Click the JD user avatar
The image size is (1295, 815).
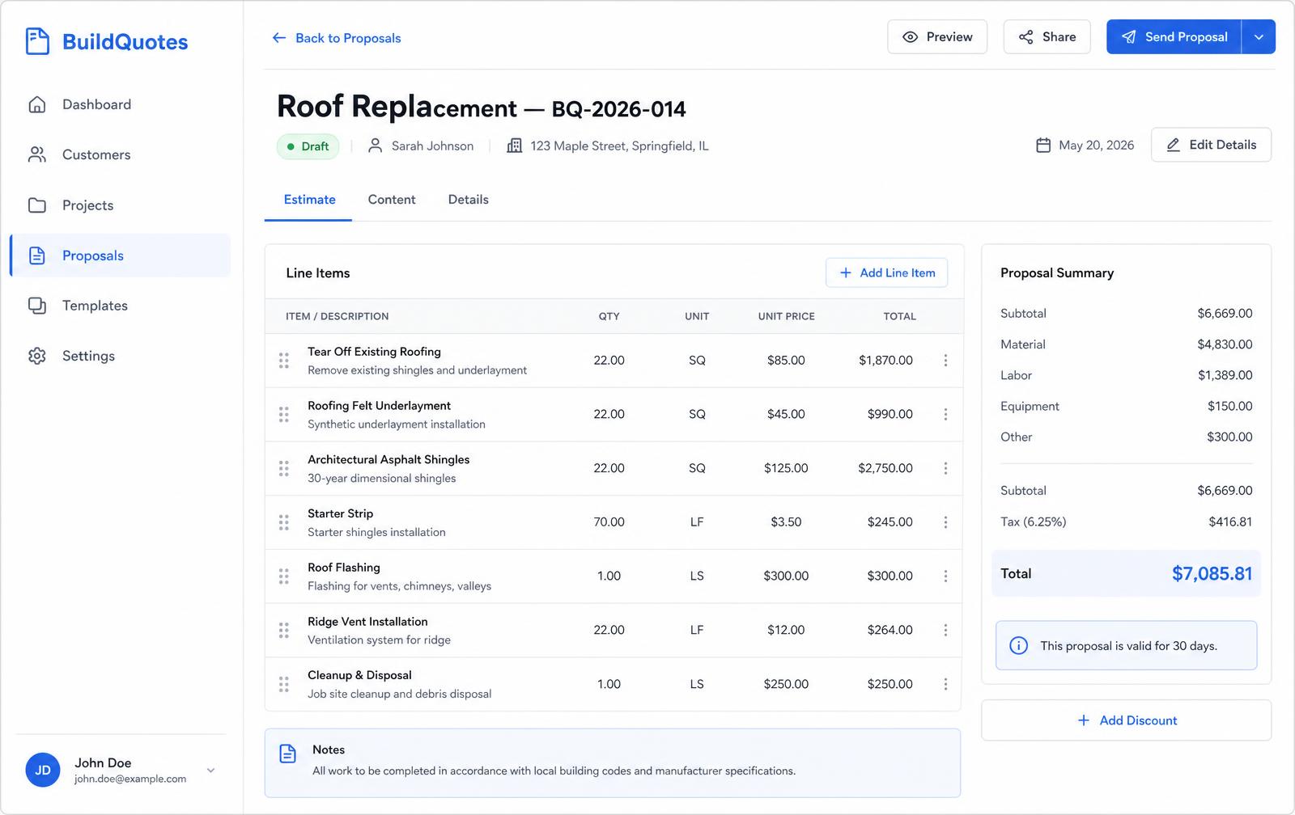(43, 771)
